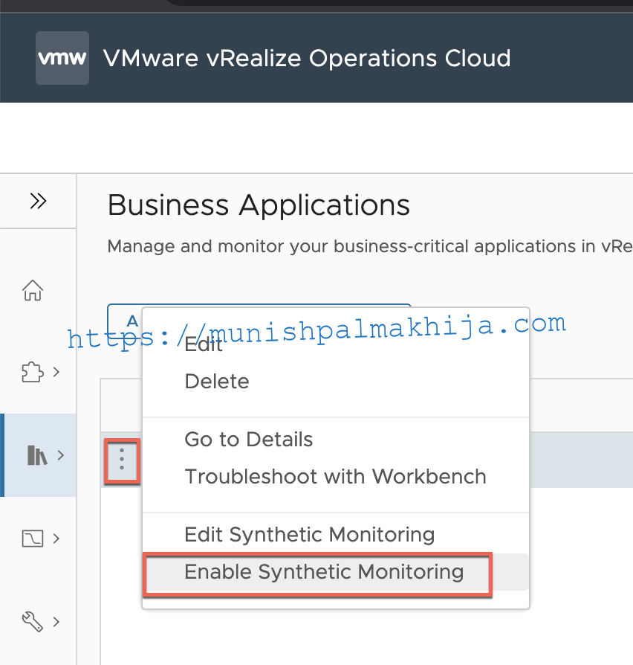
Task: Click the three-dot row actions icon
Action: (122, 460)
